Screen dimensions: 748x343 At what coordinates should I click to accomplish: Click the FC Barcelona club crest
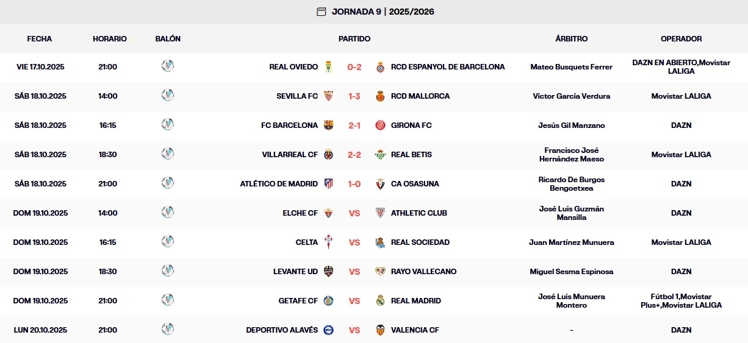[x=329, y=126]
